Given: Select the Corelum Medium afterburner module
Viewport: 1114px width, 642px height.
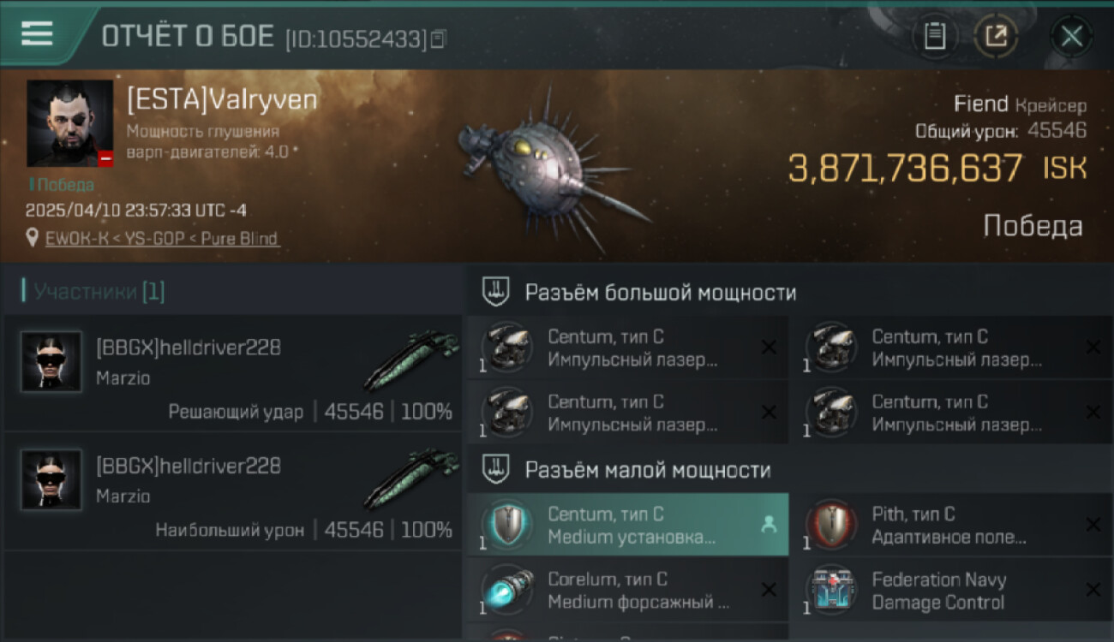Looking at the screenshot, I should (627, 590).
